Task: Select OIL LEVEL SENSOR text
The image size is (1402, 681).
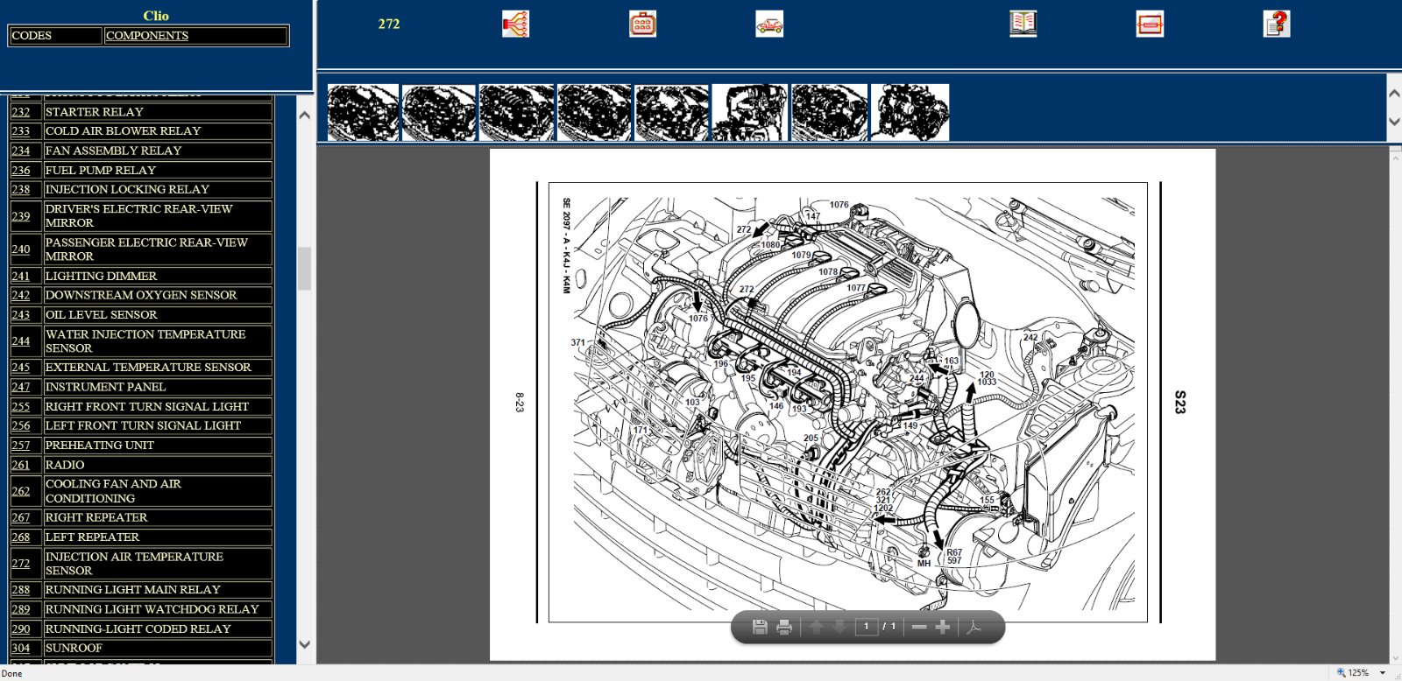Action: (x=101, y=314)
